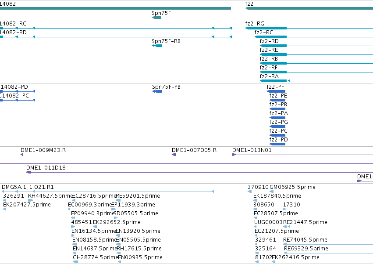The width and height of the screenshot is (373, 264).
Task: Click EST EC00969.3prime
Action: tap(90, 205)
